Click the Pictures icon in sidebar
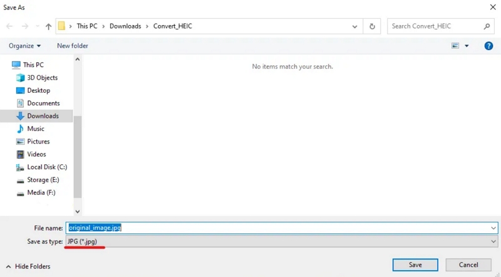This screenshot has width=501, height=277. 20,142
